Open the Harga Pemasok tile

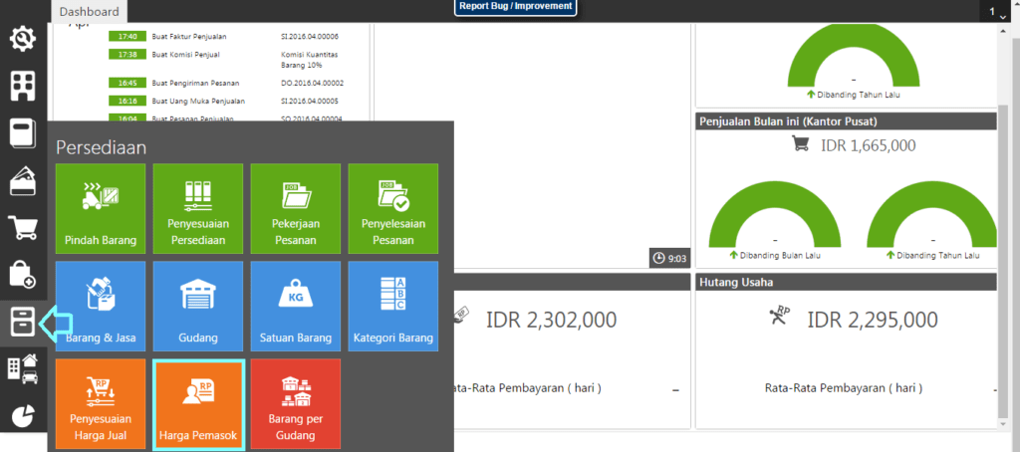click(198, 404)
